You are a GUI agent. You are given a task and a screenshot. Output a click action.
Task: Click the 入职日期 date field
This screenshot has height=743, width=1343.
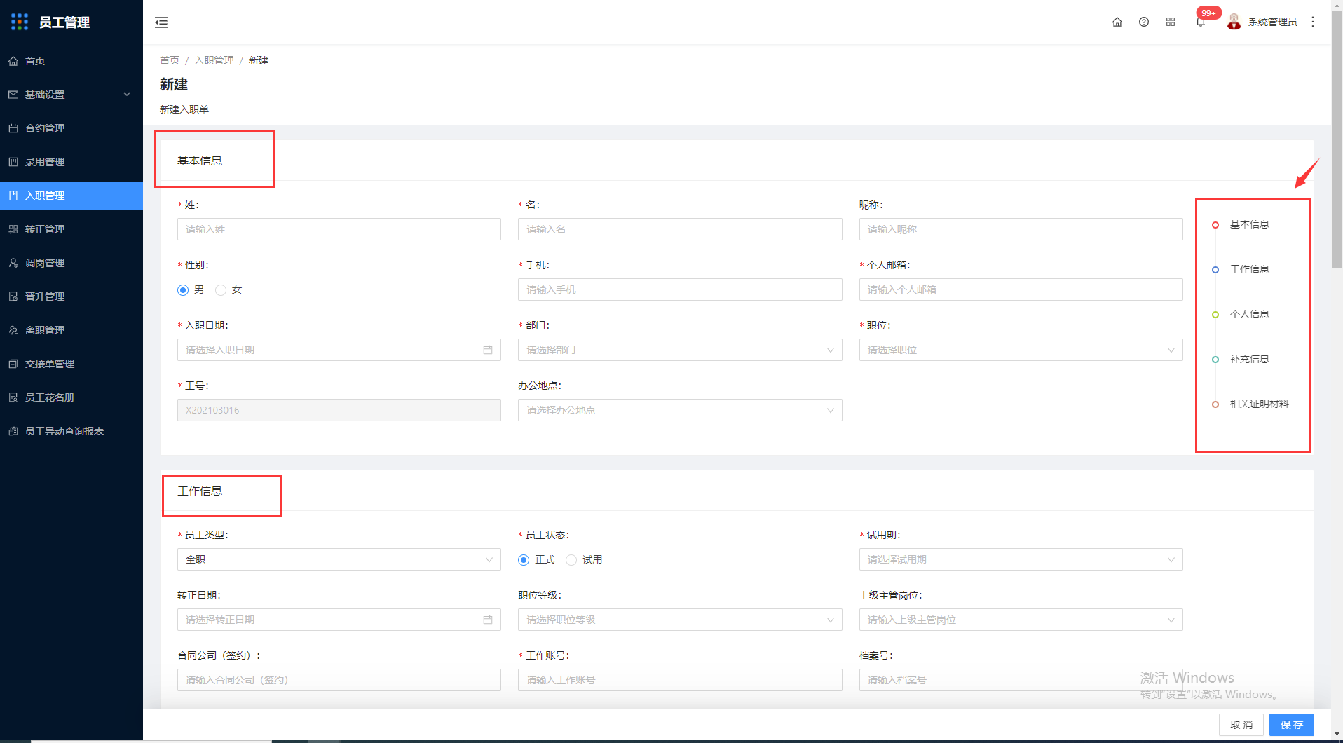pos(339,350)
